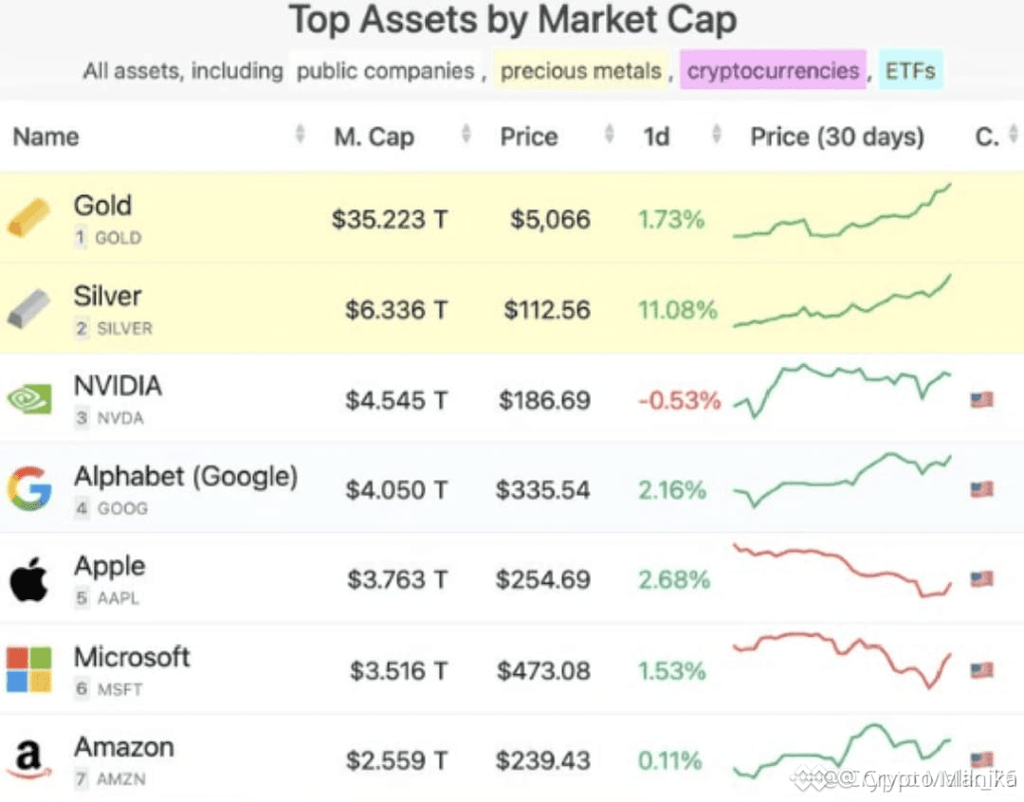Click the Microsoft logo icon
This screenshot has height=802, width=1024.
pyautogui.click(x=28, y=669)
